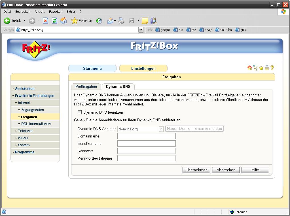
Task: Open the Dynamic DNS-Anbieter dropdown
Action: click(x=161, y=129)
